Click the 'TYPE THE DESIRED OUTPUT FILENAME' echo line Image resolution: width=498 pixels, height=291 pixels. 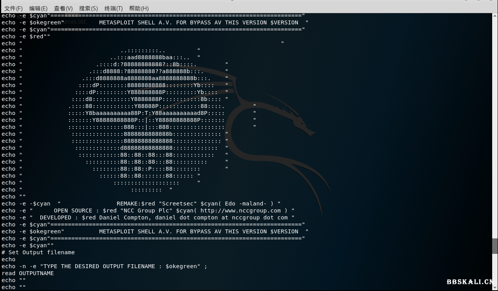point(104,266)
